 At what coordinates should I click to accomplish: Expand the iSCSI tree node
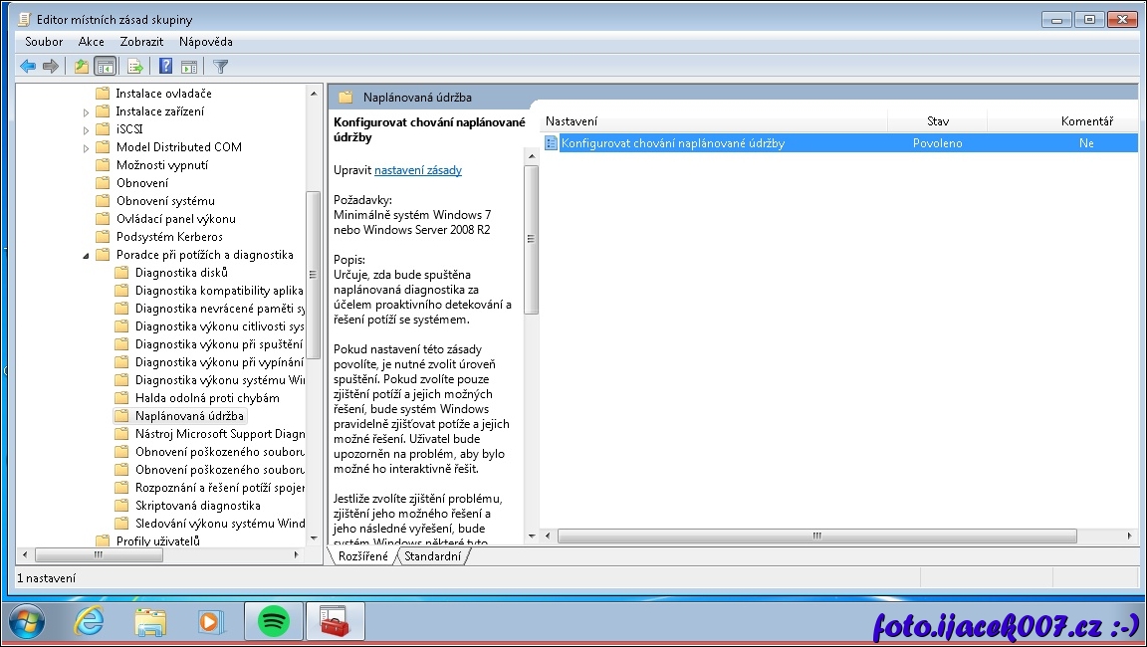[x=87, y=129]
